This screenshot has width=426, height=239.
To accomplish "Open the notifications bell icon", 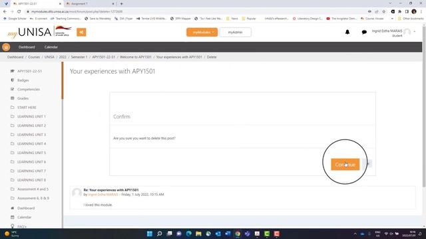I will click(347, 32).
